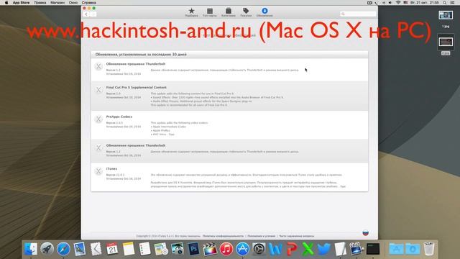The image size is (460, 259).
Task: Select the Final Cut Pro X Supplemental Content title
Action: 136,88
